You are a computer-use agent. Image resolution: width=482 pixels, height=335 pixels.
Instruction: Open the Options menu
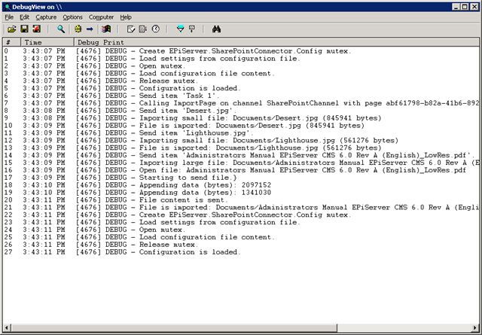tap(72, 17)
